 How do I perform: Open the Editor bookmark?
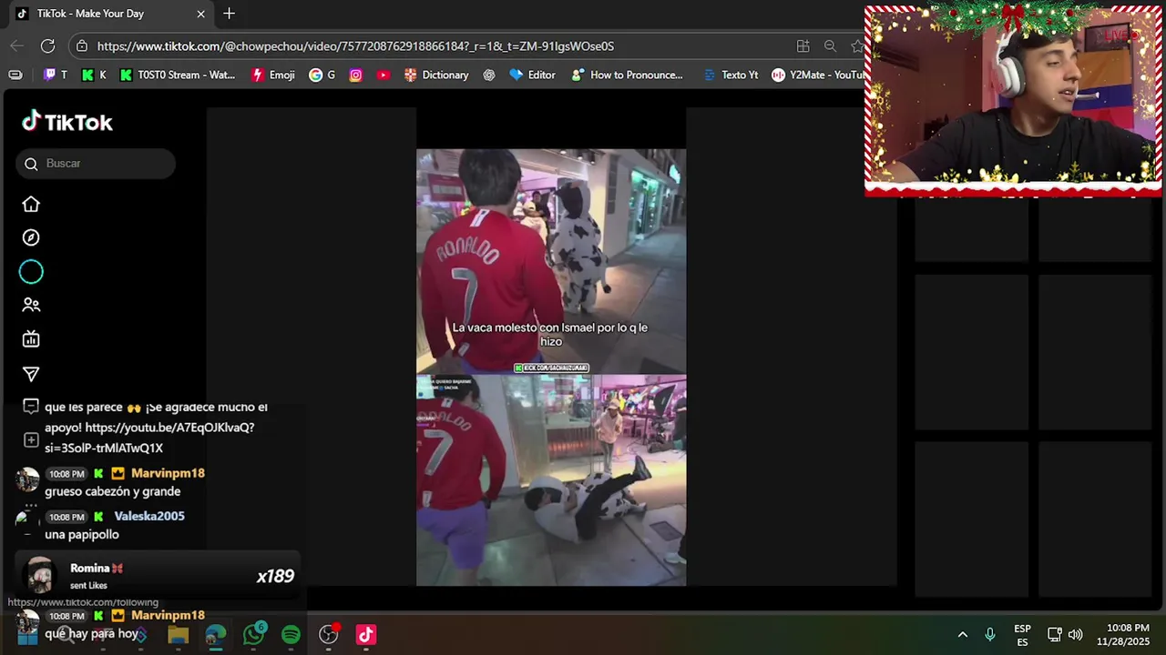[532, 75]
